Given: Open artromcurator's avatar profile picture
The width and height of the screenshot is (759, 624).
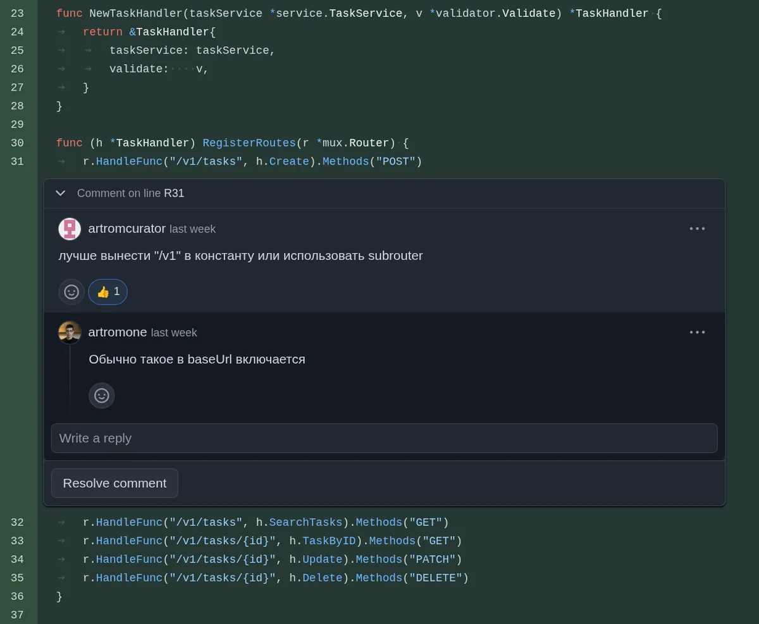Looking at the screenshot, I should [x=70, y=228].
